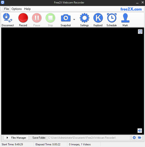Click the black webcam preview area

(x=72, y=81)
